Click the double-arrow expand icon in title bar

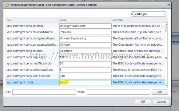[x=169, y=5]
